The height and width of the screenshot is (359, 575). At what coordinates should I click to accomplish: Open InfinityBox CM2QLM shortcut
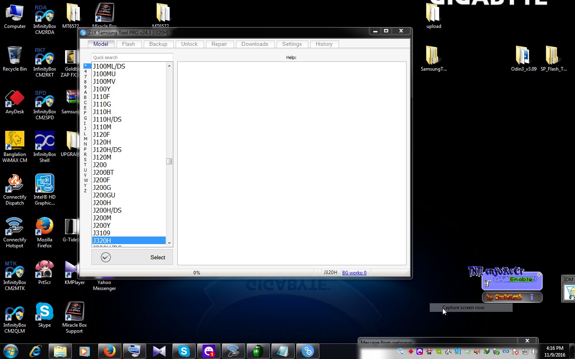click(x=15, y=318)
